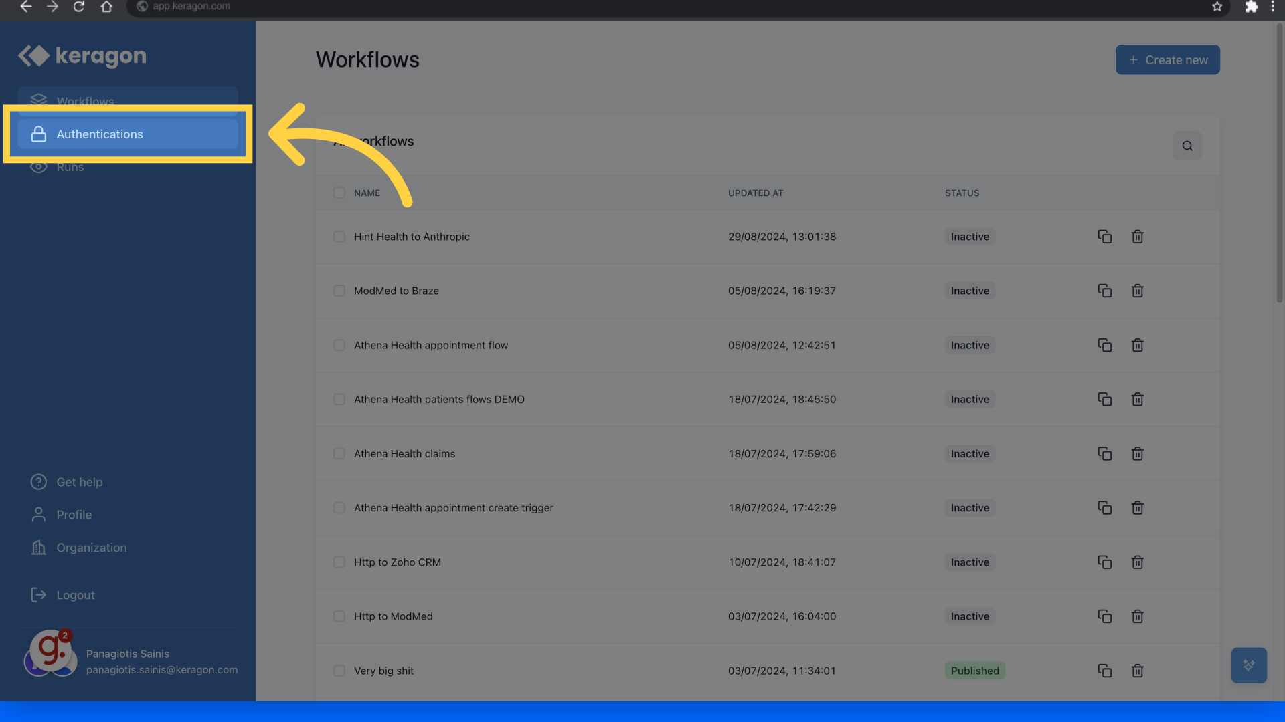
Task: Check Http to ModMed row checkbox
Action: click(339, 616)
